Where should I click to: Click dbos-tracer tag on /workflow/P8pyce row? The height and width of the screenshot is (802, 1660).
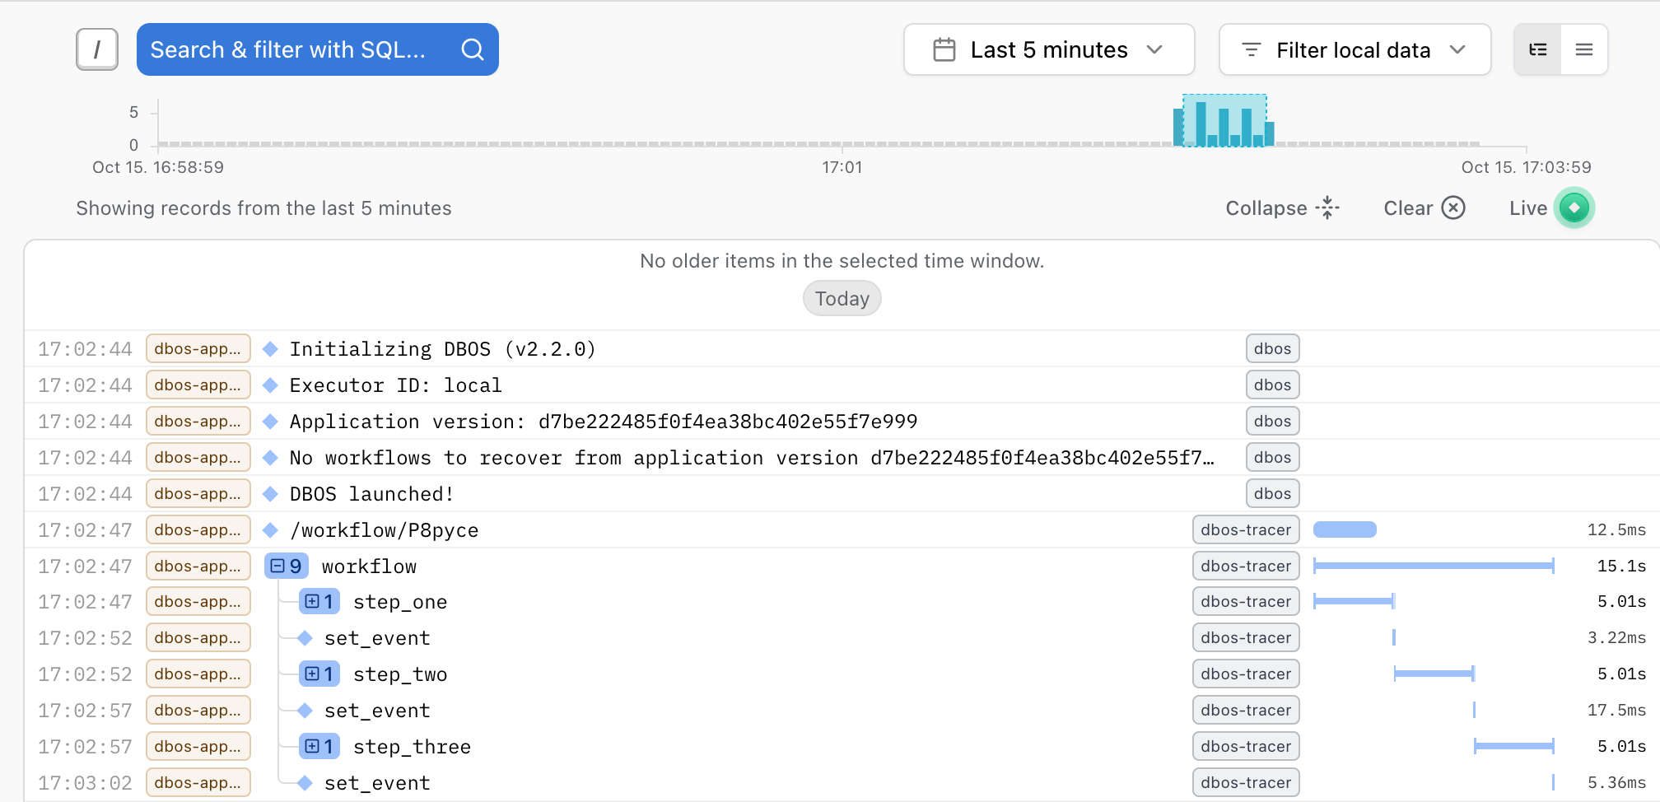pos(1245,530)
